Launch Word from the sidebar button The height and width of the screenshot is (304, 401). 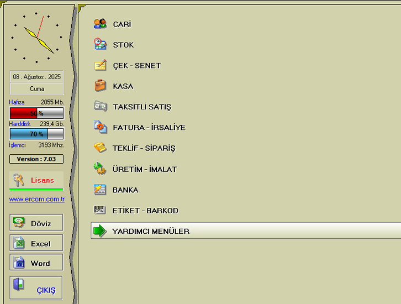tap(36, 263)
